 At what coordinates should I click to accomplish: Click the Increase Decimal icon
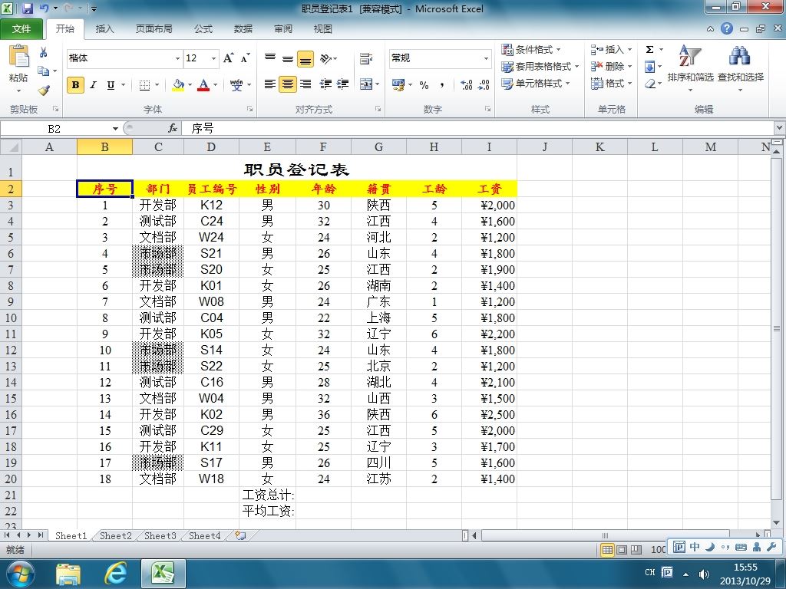pyautogui.click(x=467, y=85)
